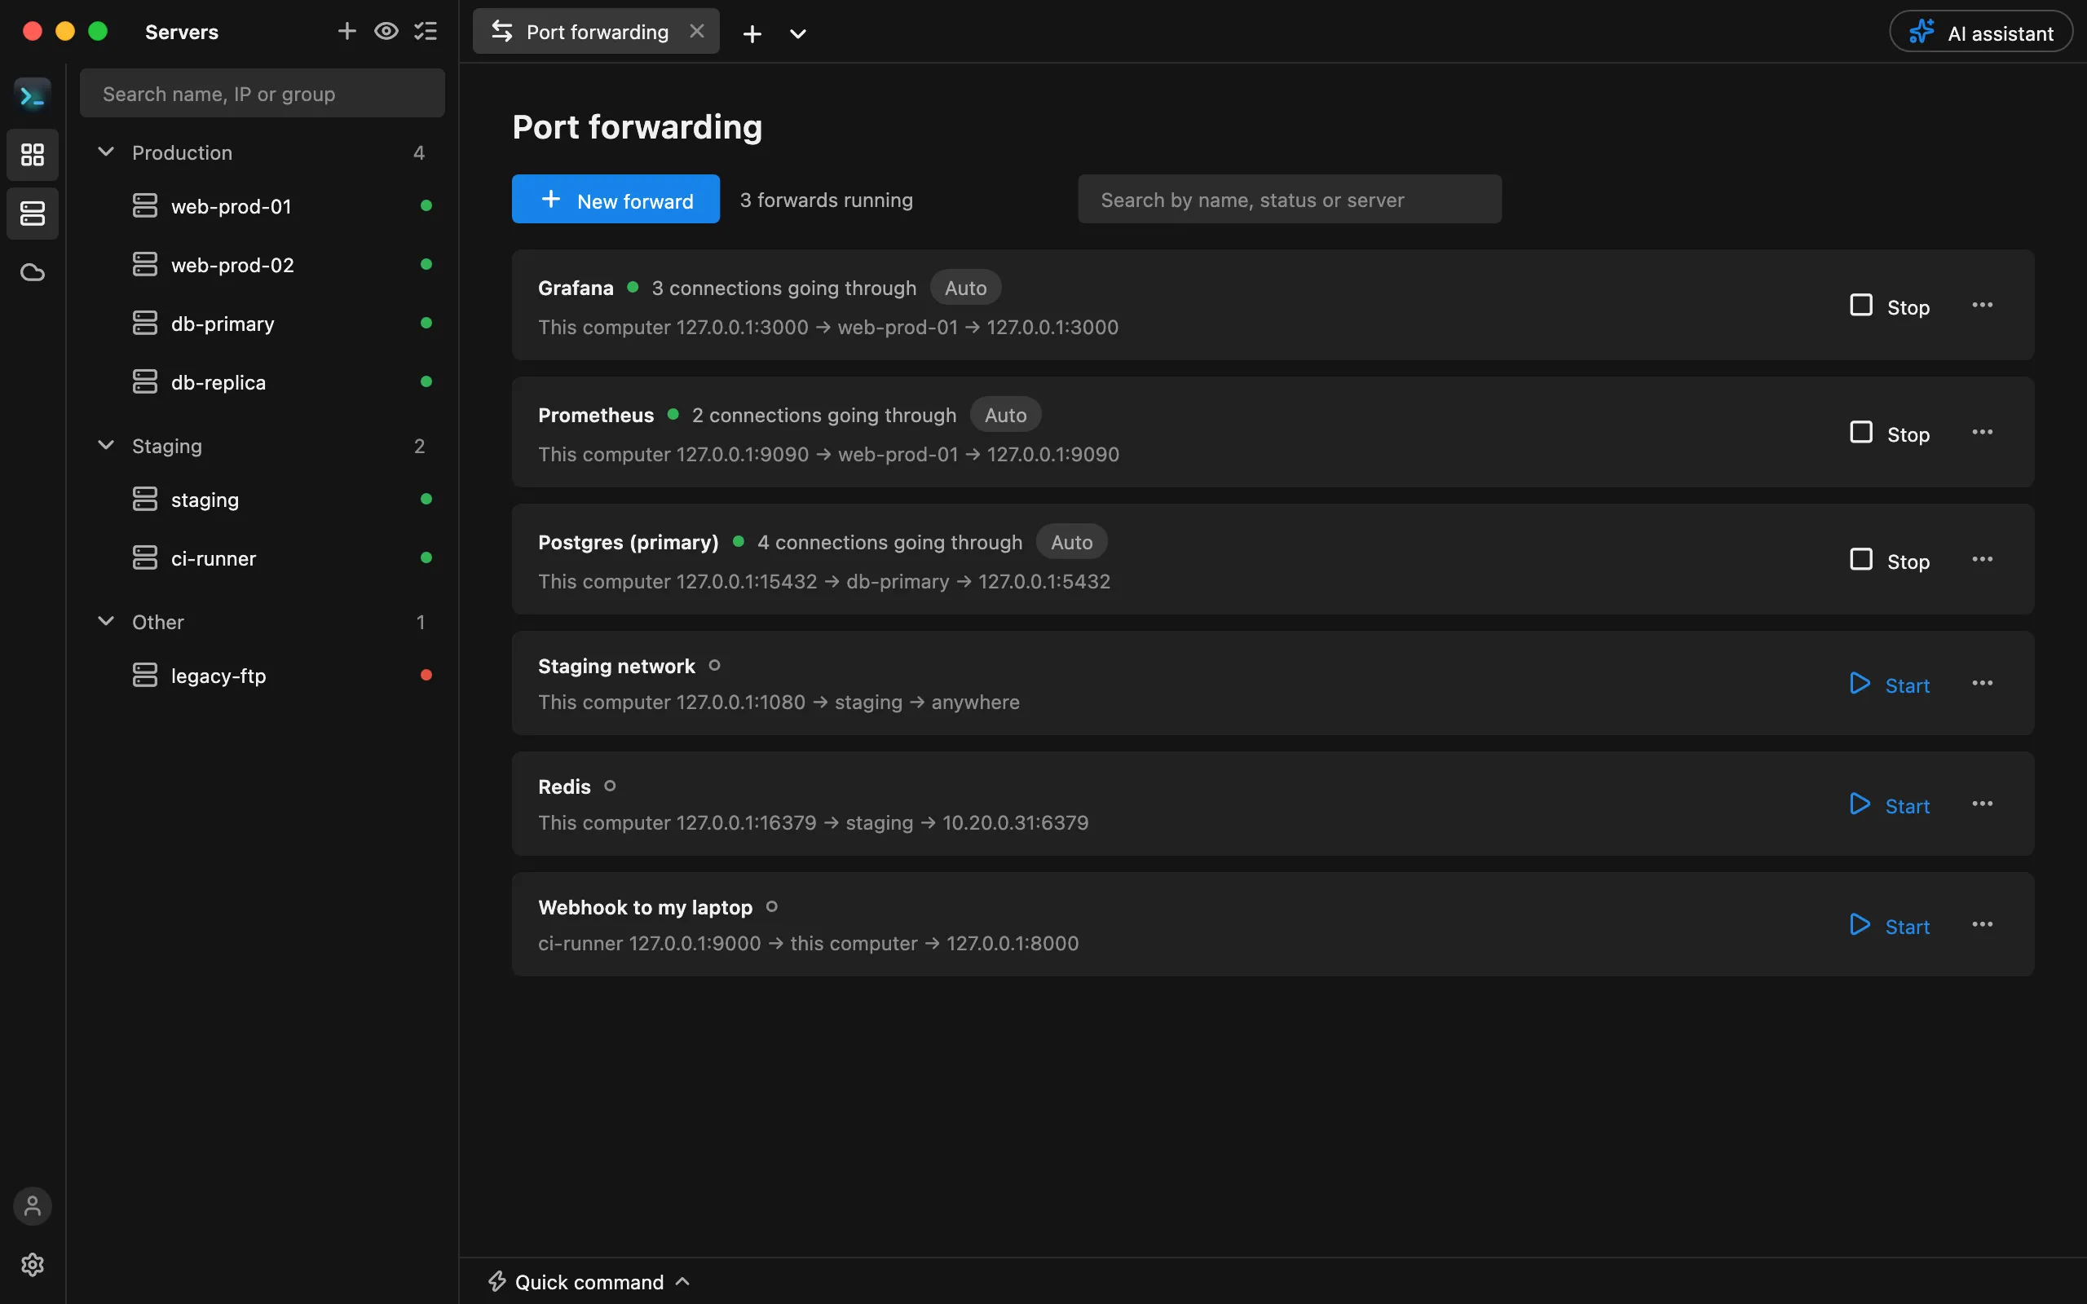Viewport: 2087px width, 1304px height.
Task: Stop the Prometheus forward
Action: [1890, 433]
